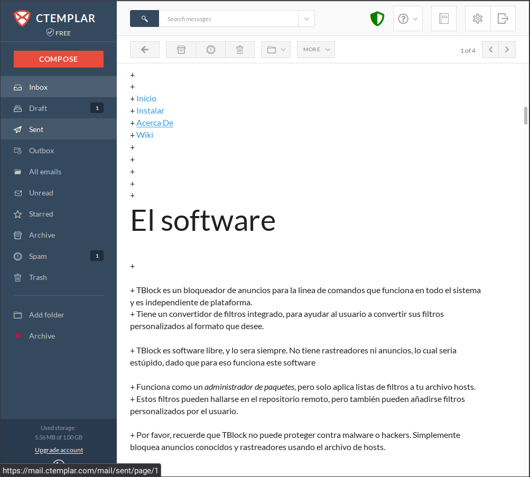Check the encryption shield status indicator

(377, 18)
